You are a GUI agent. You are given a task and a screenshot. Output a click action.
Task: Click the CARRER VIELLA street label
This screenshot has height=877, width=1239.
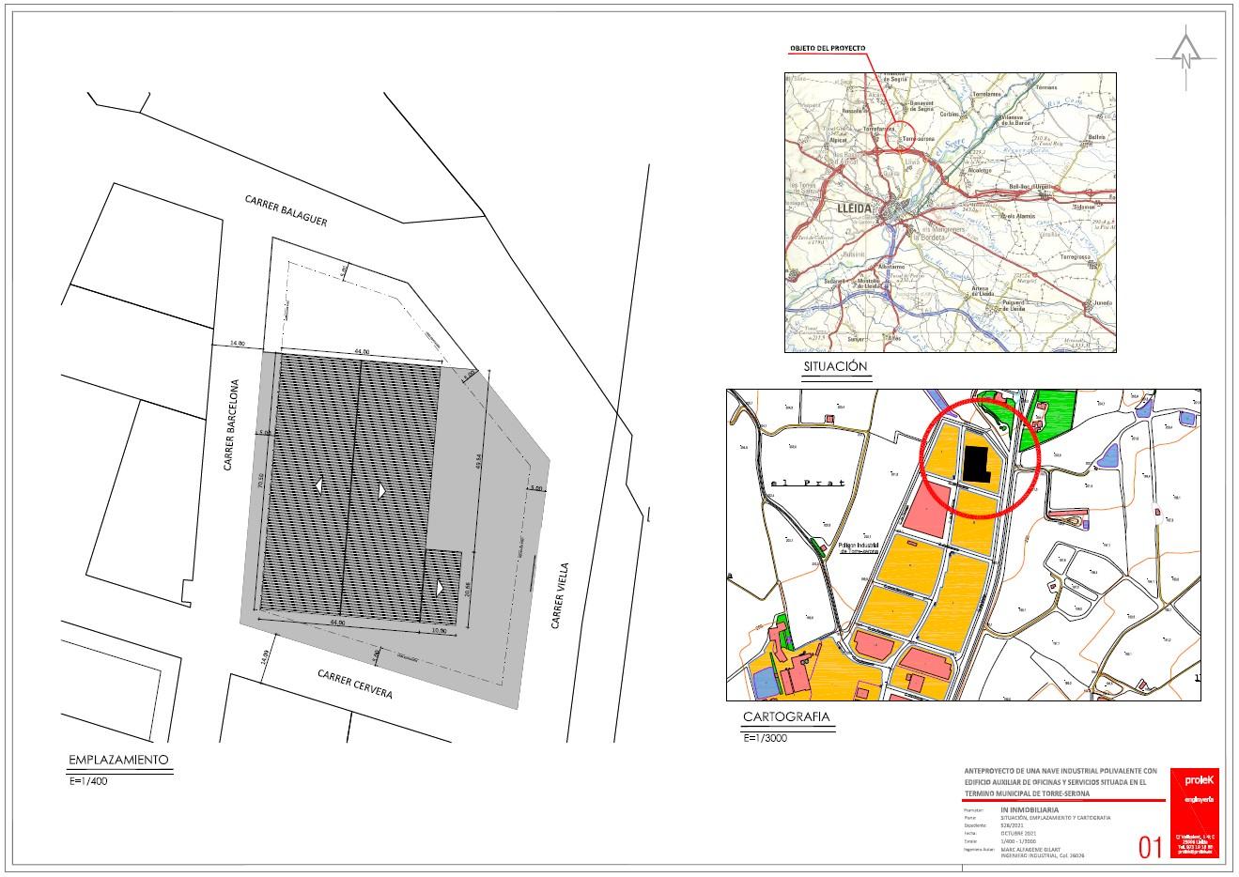[558, 597]
